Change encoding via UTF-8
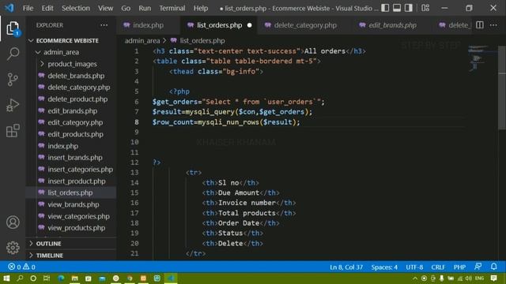 (414, 267)
